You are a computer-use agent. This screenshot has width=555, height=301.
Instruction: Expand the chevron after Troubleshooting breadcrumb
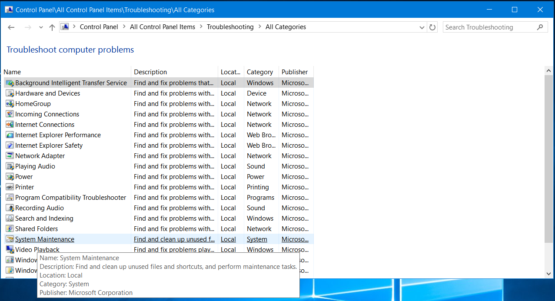tap(259, 27)
